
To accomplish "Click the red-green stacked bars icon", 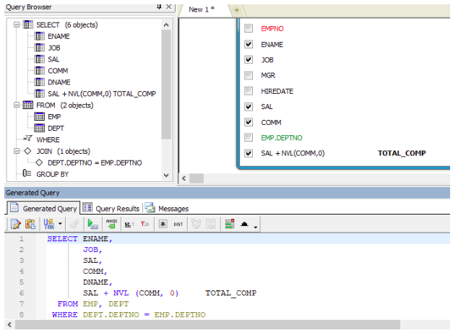I will point(230,224).
